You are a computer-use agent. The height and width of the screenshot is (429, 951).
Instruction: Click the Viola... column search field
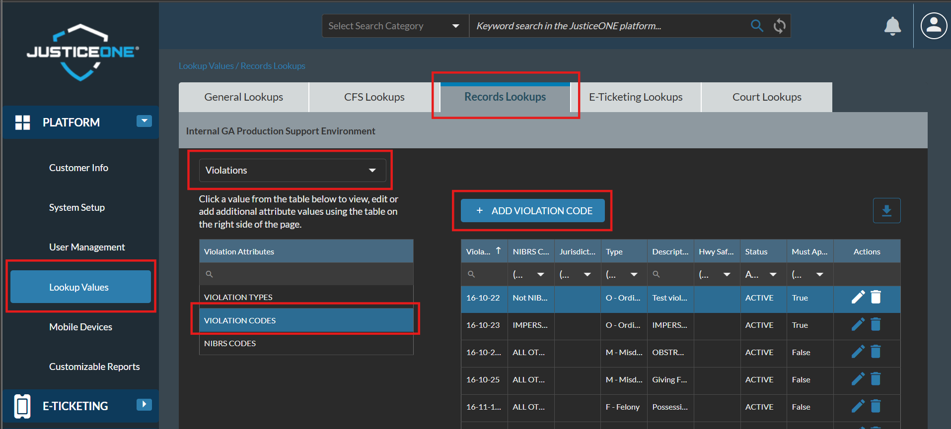pyautogui.click(x=484, y=274)
